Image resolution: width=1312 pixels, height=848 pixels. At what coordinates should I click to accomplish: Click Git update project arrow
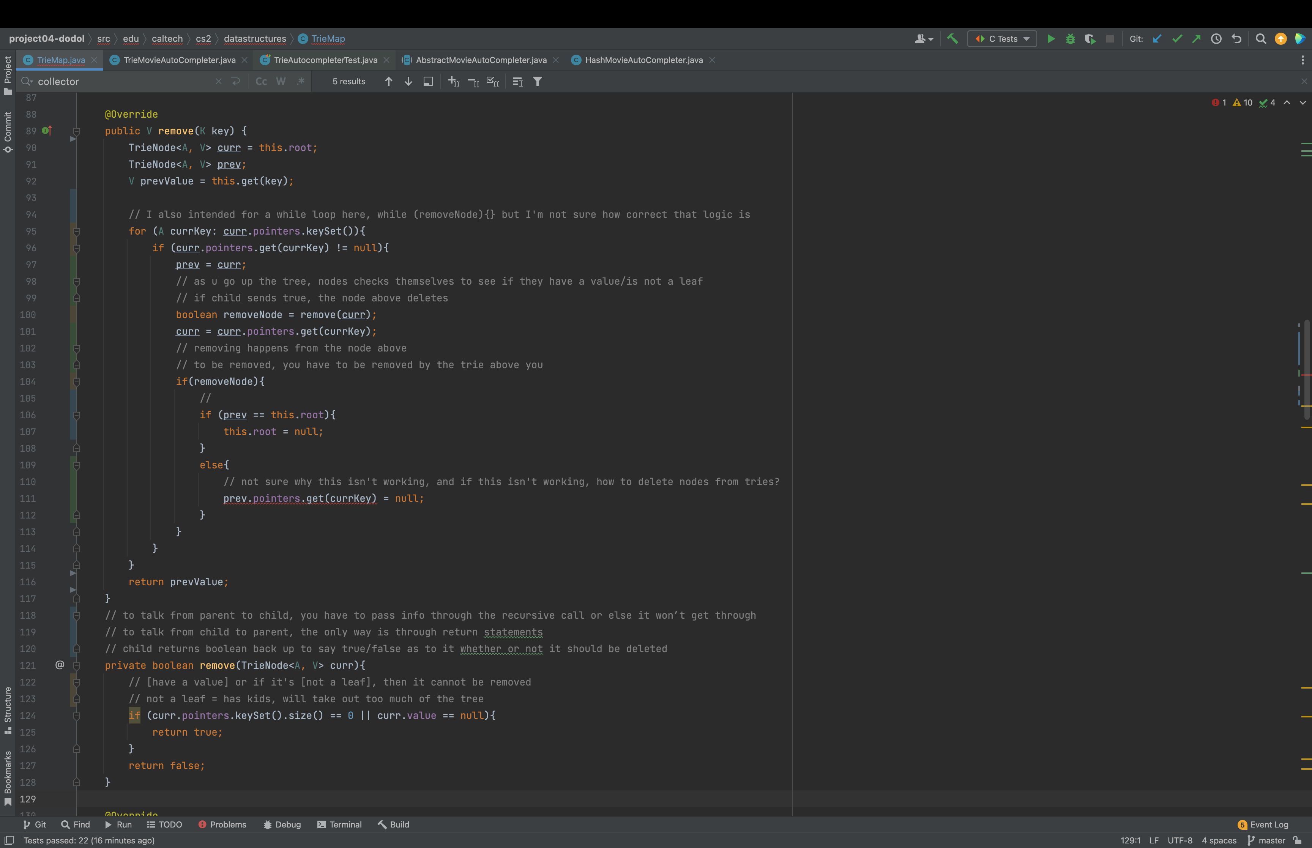tap(1157, 39)
